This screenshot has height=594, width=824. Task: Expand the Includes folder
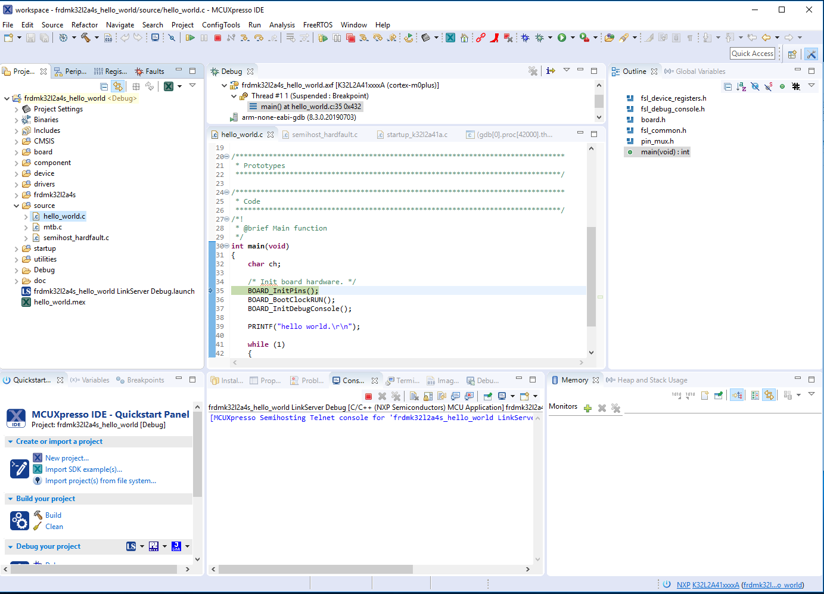(16, 130)
